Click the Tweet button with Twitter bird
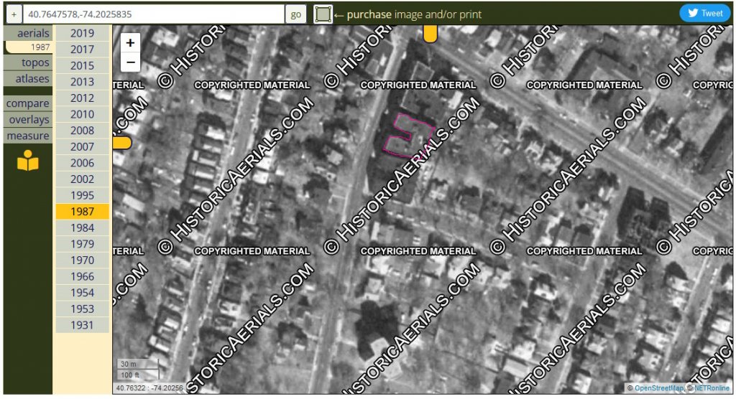 pos(704,13)
